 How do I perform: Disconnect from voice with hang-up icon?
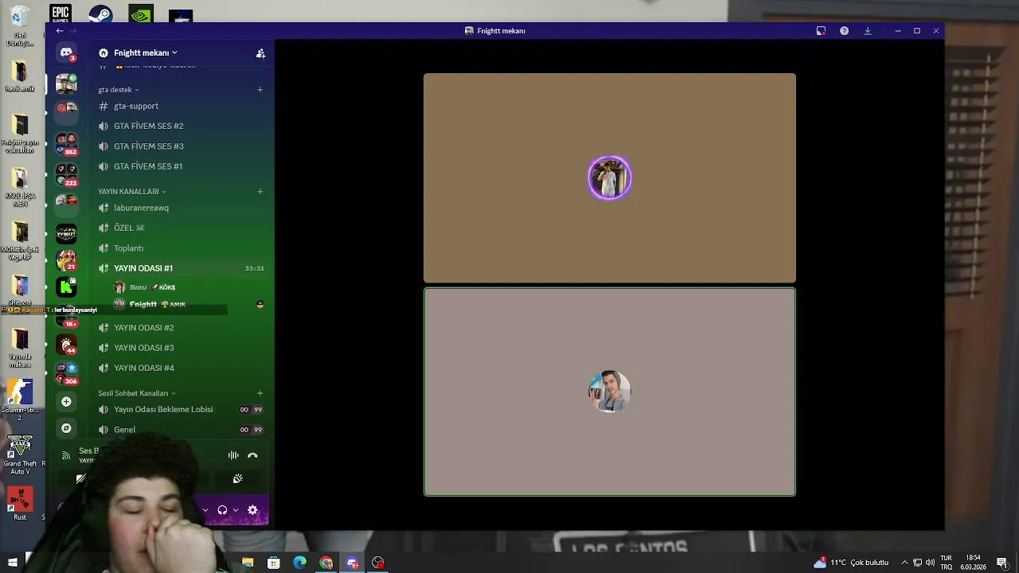pos(252,455)
